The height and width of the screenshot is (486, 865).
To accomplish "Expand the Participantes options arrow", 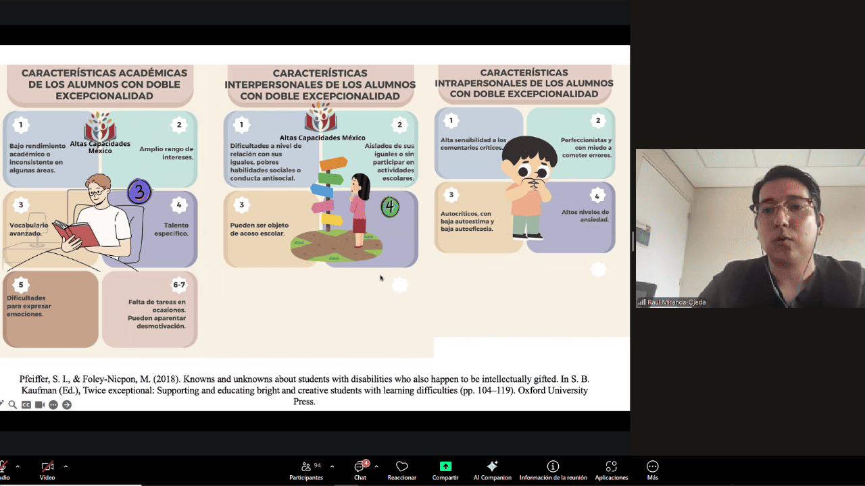I will (x=330, y=466).
